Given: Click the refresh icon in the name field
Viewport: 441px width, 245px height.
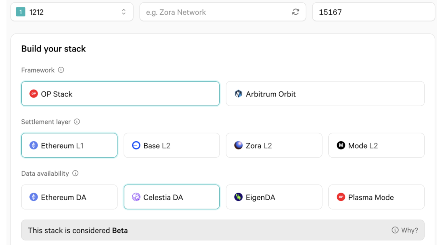Looking at the screenshot, I should [x=296, y=12].
